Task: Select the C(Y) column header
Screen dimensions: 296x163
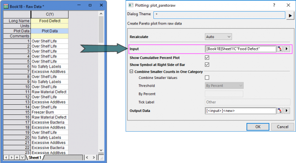Action: pos(49,14)
